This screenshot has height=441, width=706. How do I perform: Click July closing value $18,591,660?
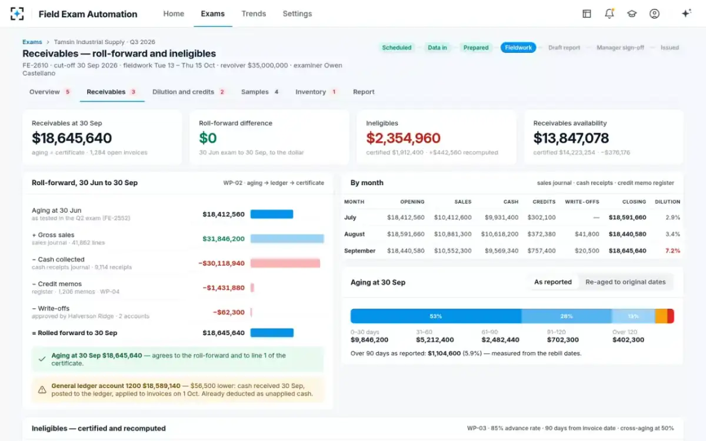coord(627,218)
